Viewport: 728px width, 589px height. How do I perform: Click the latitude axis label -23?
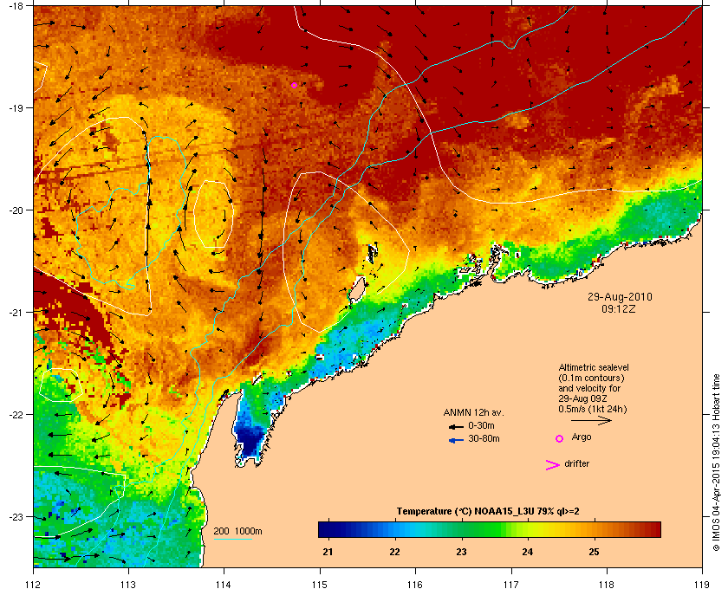pos(16,516)
